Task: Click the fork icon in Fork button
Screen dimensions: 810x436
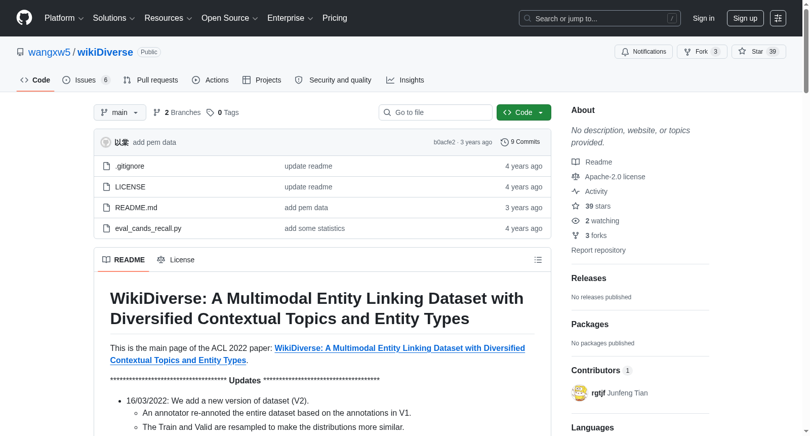Action: [687, 52]
